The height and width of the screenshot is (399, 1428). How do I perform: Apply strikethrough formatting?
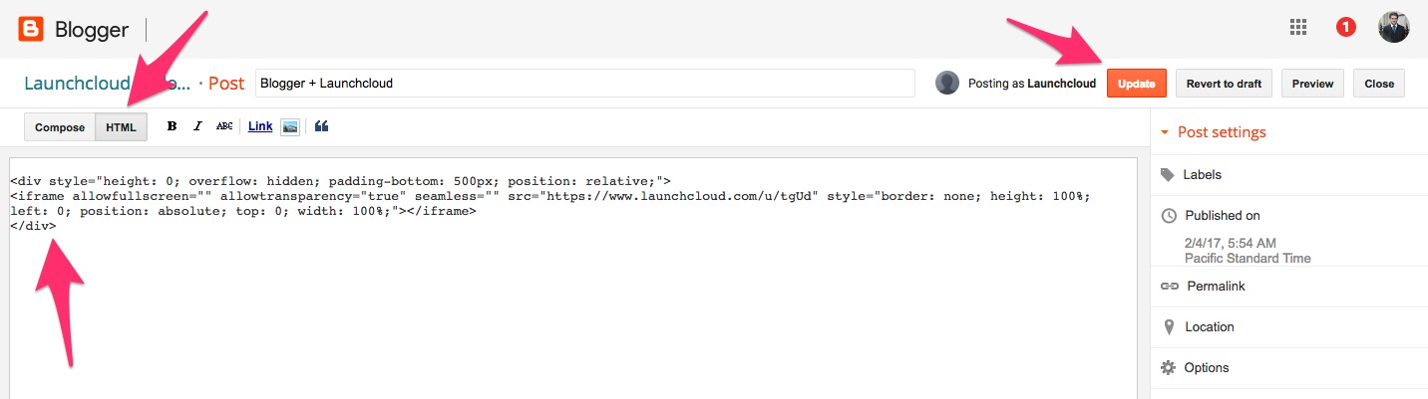pos(224,126)
